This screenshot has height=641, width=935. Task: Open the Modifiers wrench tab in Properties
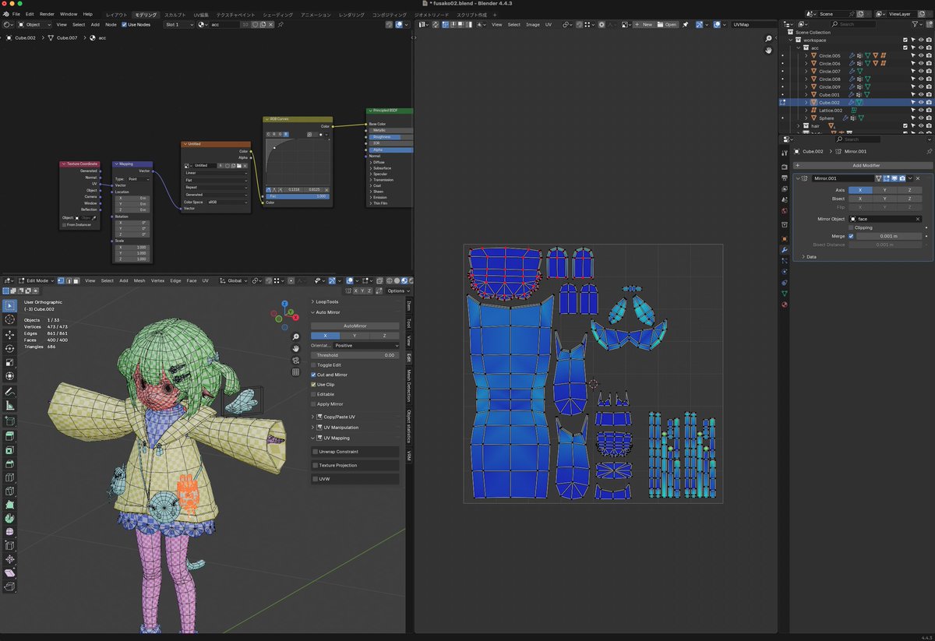click(785, 249)
